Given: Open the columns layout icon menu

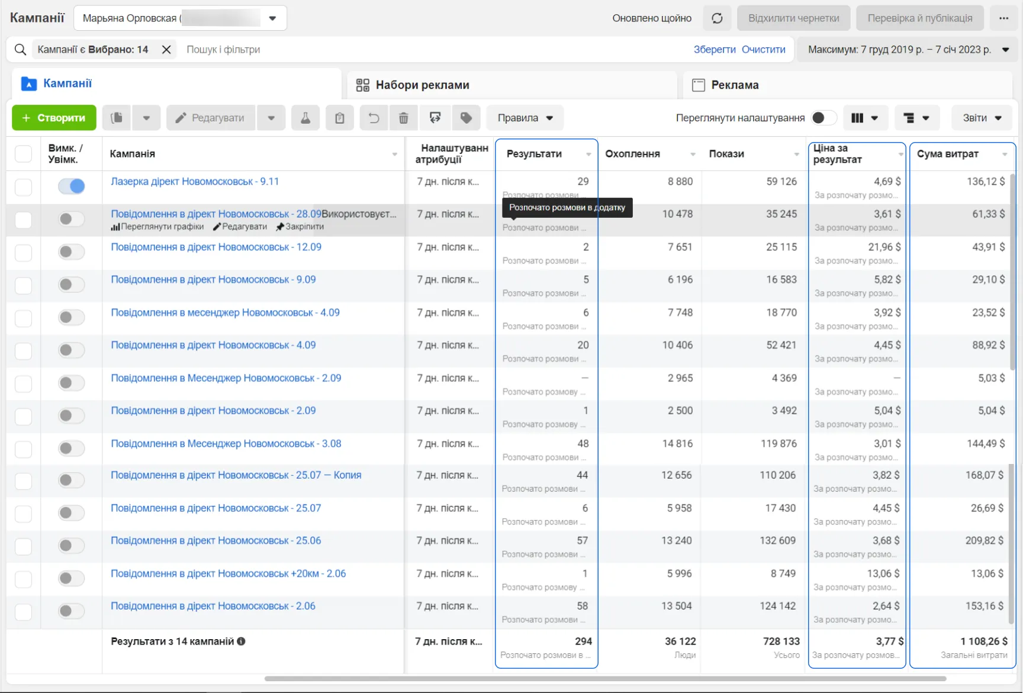Looking at the screenshot, I should click(864, 118).
